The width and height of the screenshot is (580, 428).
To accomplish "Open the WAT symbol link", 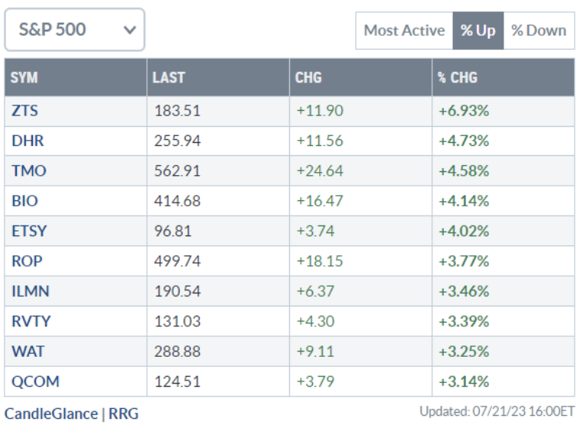I will (x=28, y=352).
